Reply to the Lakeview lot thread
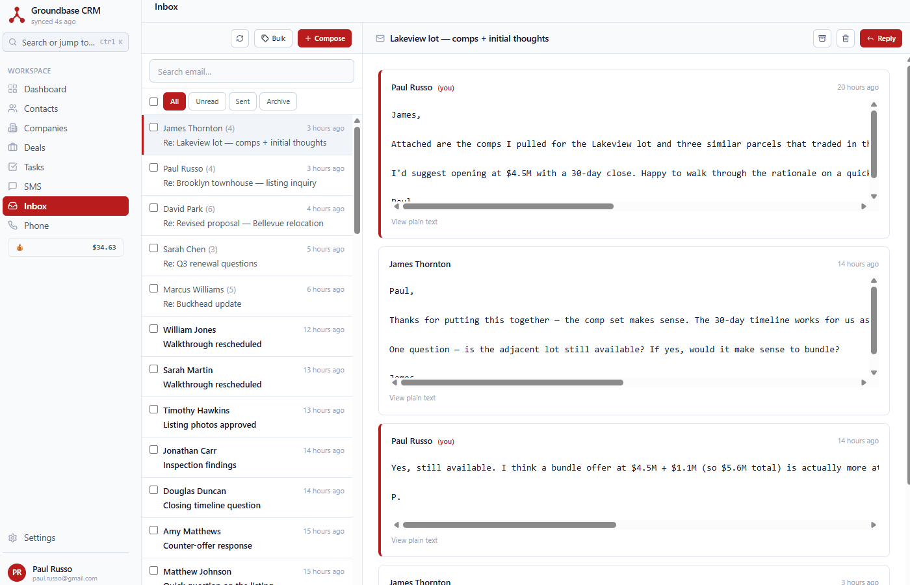This screenshot has width=910, height=585. (881, 38)
